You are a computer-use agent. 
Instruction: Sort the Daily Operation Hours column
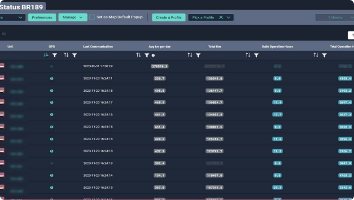point(248,55)
